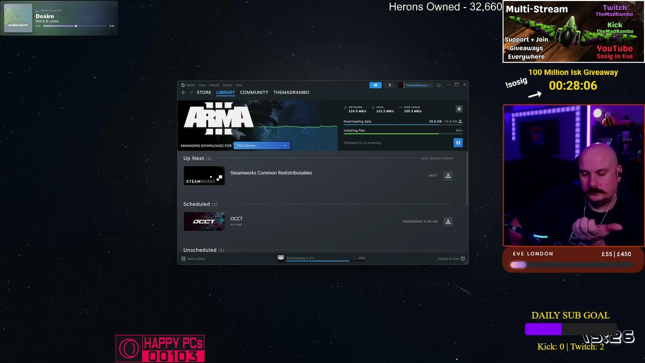645x363 pixels.
Task: Minimize the Steam window
Action: pos(448,85)
